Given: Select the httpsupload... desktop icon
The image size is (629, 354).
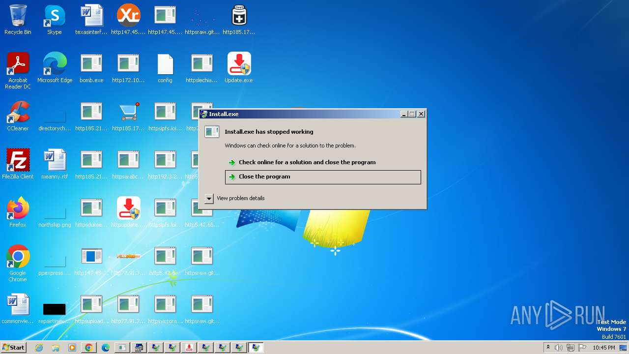Looking at the screenshot, I should 91,309.
